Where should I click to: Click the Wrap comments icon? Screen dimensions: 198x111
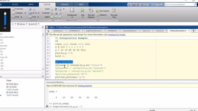pyautogui.click(x=60, y=13)
